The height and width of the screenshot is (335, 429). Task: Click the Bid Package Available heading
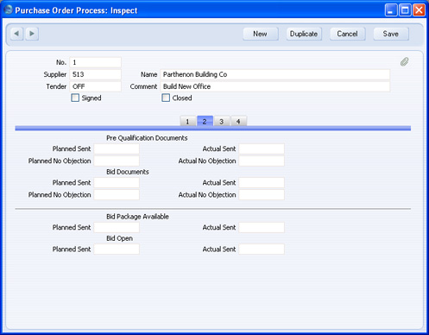coord(137,217)
